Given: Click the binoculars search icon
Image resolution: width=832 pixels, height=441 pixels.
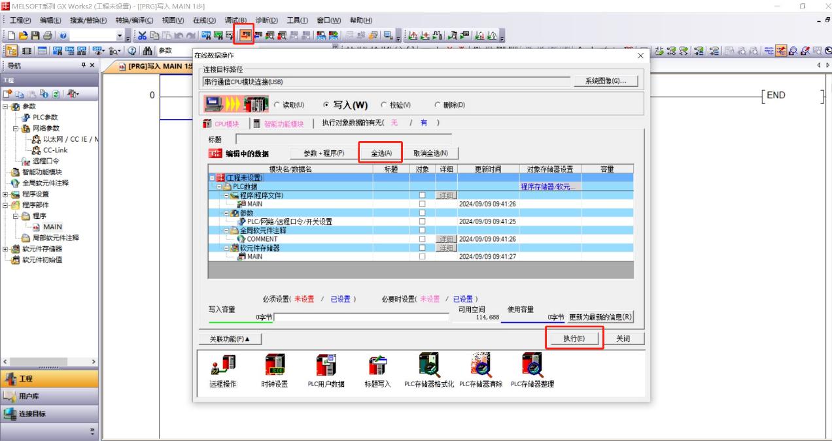Looking at the screenshot, I should (148, 50).
